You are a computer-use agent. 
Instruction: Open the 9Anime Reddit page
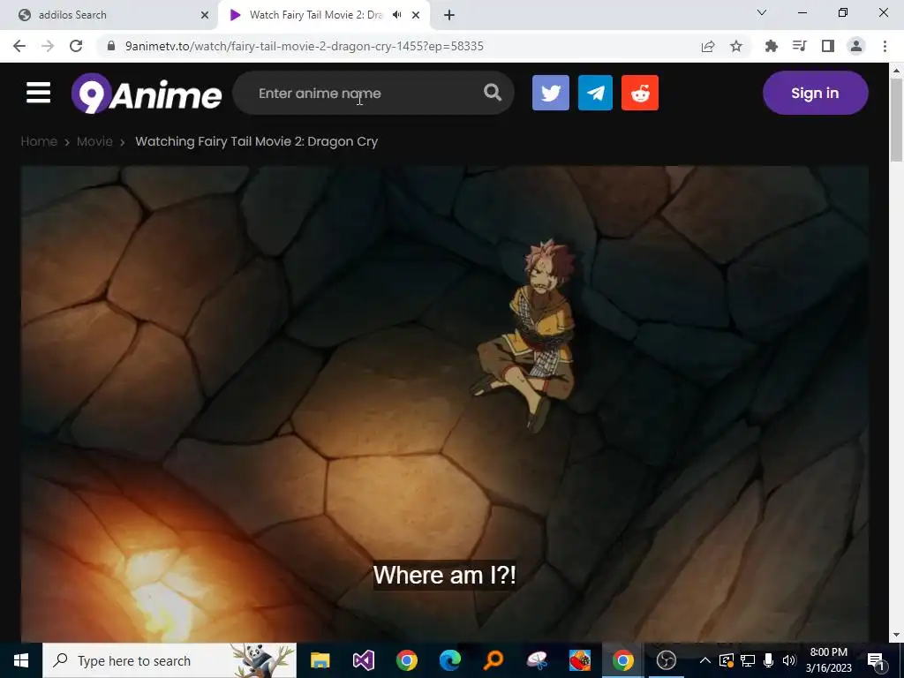(640, 93)
